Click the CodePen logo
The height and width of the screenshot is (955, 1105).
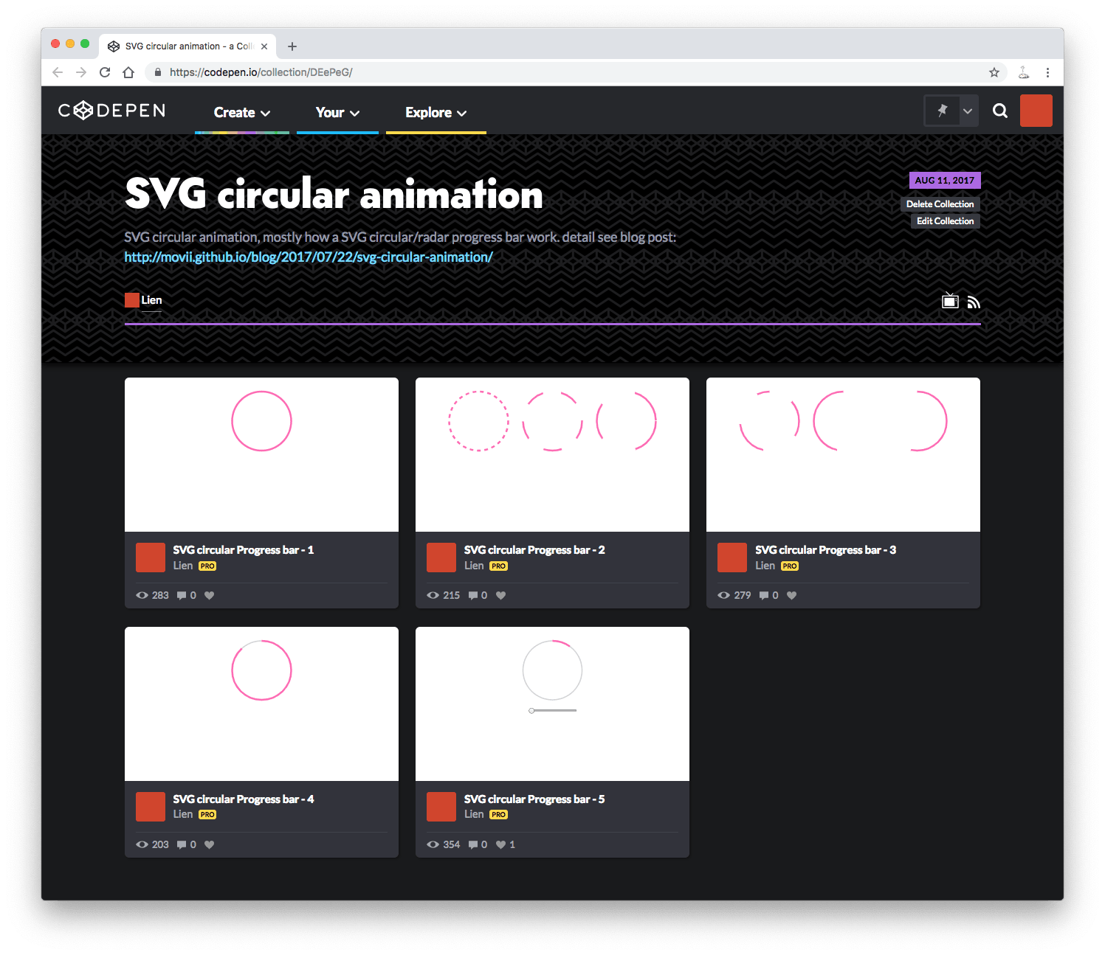point(112,111)
